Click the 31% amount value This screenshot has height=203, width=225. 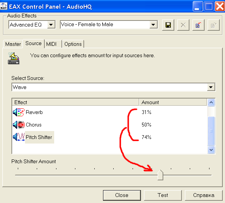tap(146, 112)
